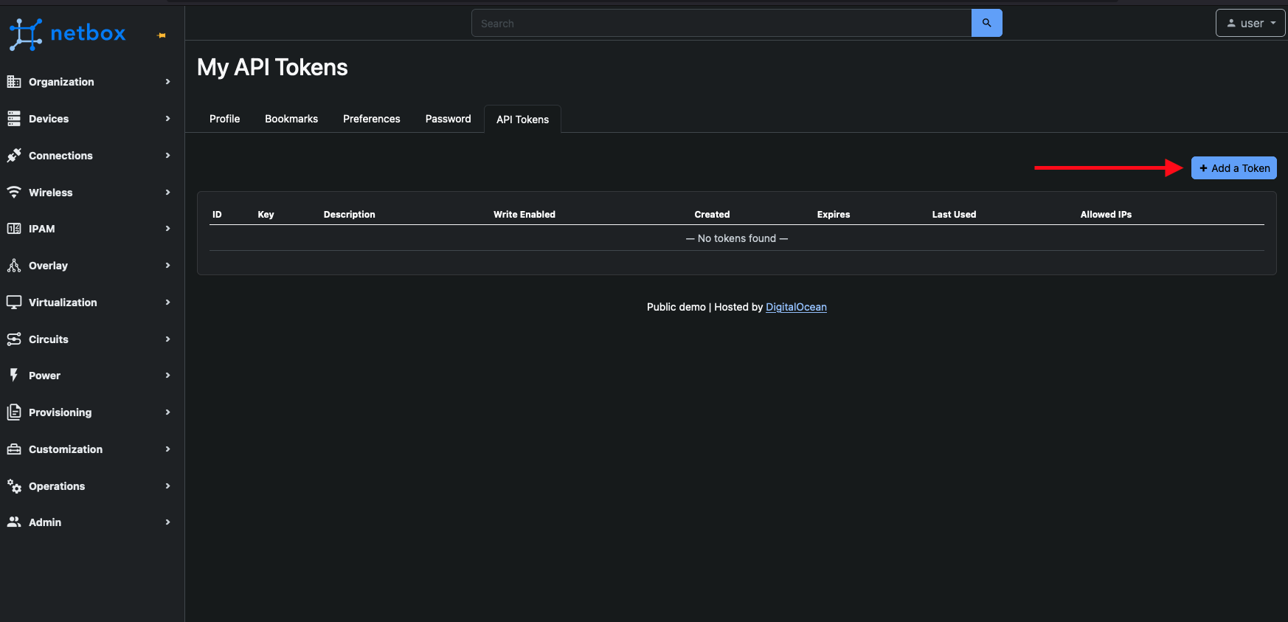Click the Allowed IPs column header

pos(1106,215)
